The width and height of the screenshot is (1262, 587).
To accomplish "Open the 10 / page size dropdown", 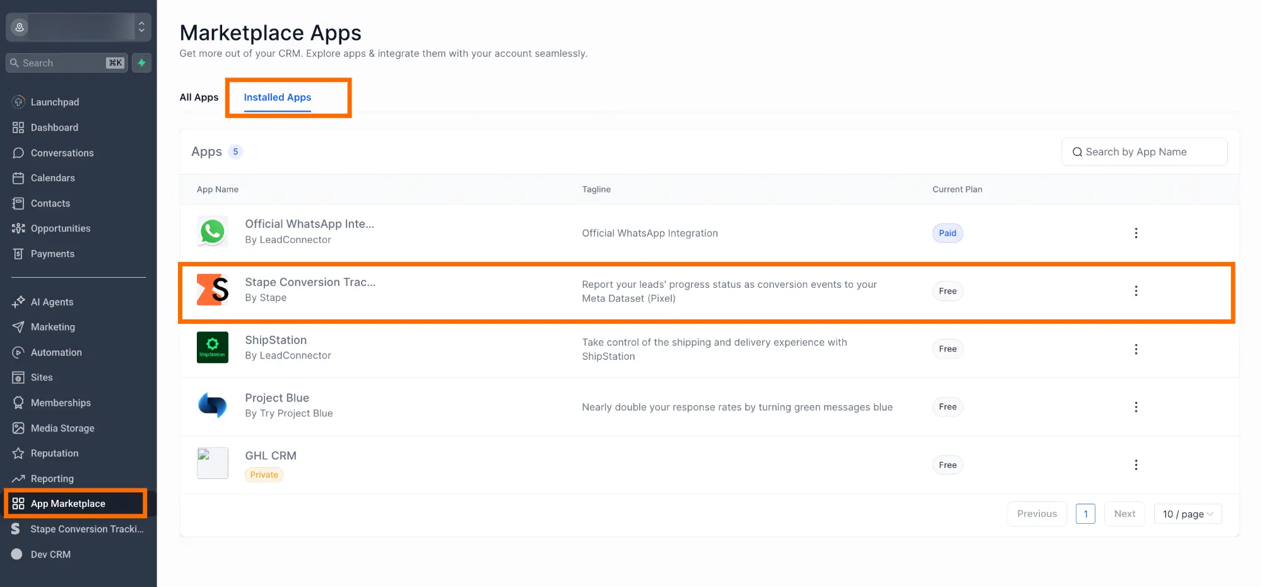I will click(x=1188, y=513).
